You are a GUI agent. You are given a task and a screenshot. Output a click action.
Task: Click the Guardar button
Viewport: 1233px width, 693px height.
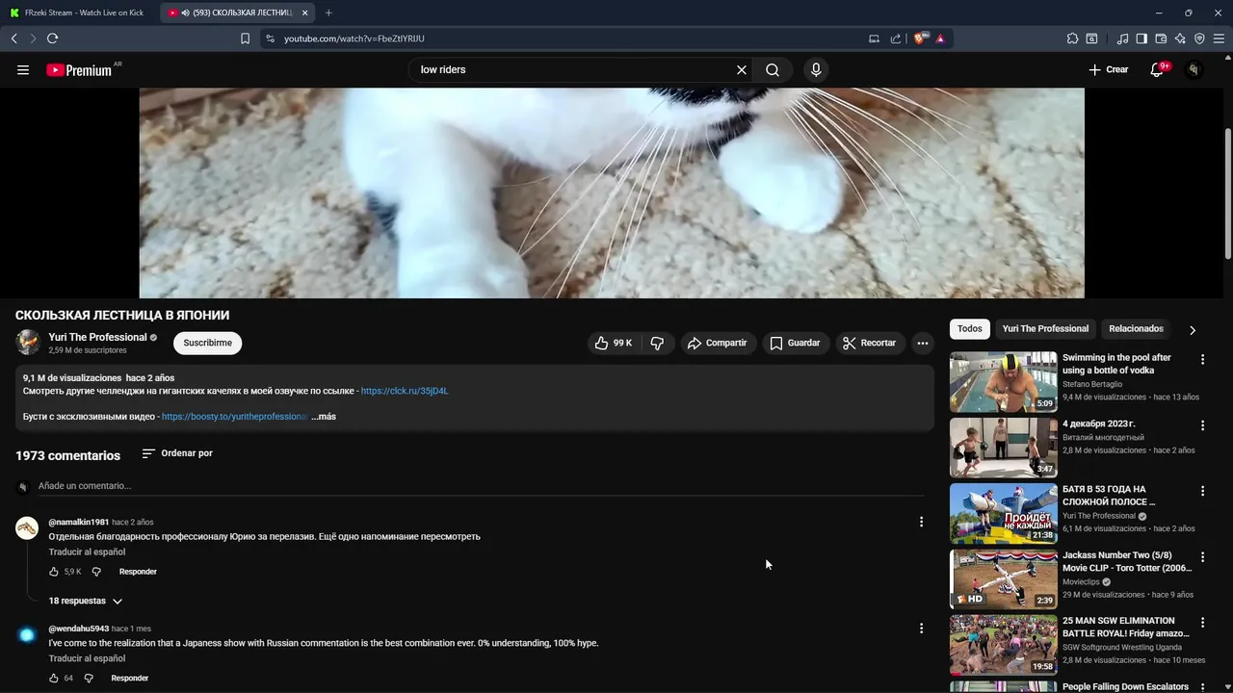pos(796,343)
